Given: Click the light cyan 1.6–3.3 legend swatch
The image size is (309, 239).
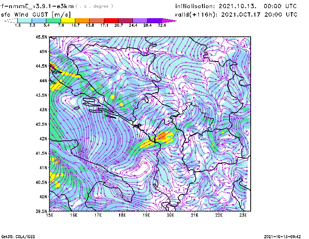Looking at the screenshot, I should tap(25, 20).
